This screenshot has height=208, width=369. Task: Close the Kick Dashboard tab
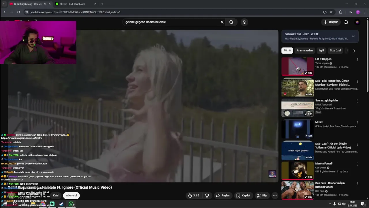point(95,4)
